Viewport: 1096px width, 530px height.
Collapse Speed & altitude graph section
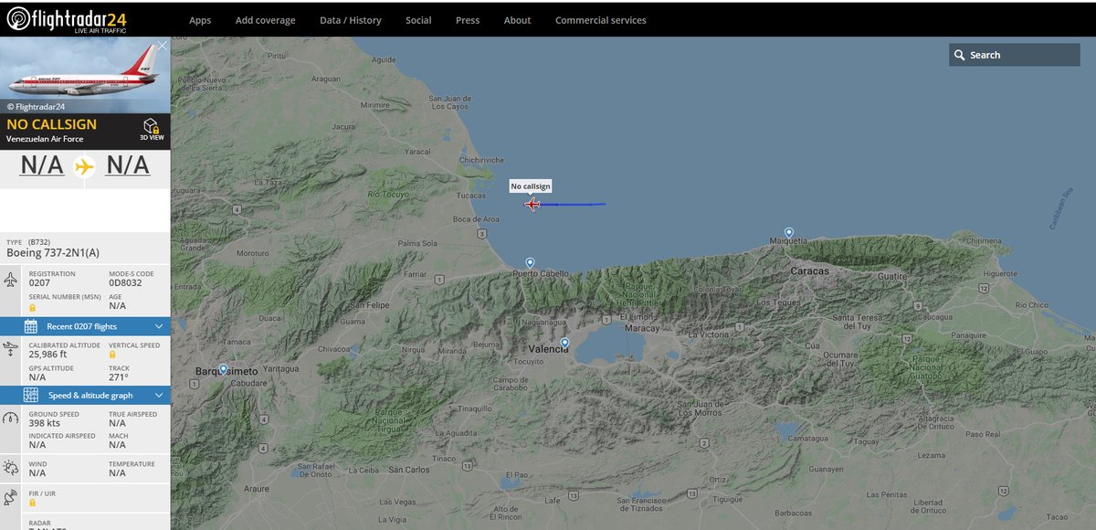coord(85,395)
